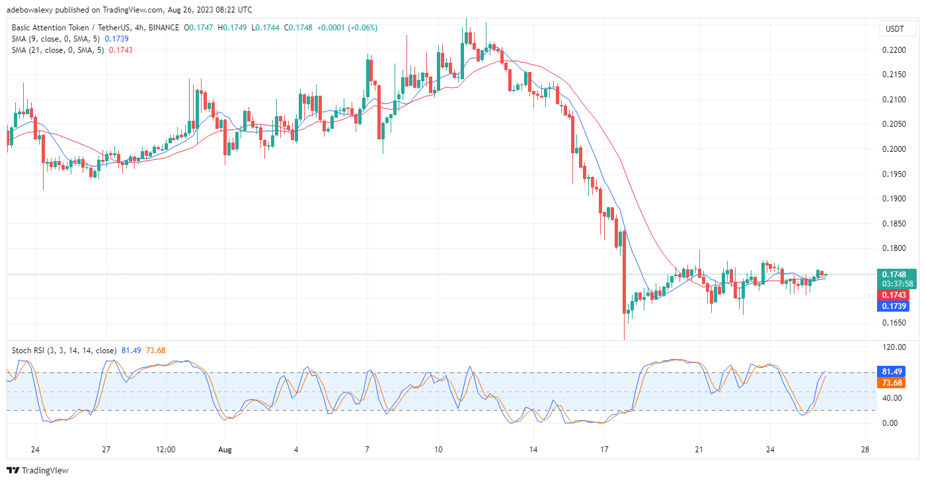The image size is (926, 482).
Task: Click the countdown timer 03:37:58
Action: pyautogui.click(x=897, y=284)
